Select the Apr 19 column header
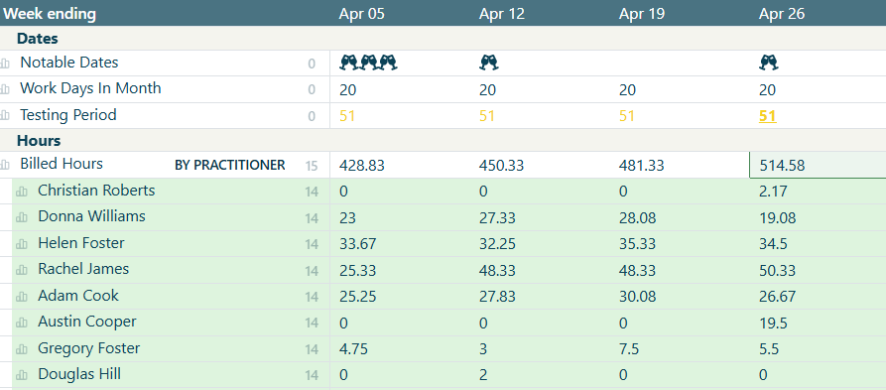 [642, 14]
